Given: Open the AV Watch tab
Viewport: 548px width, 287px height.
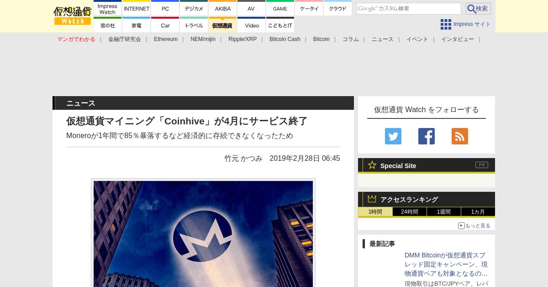Looking at the screenshot, I should [251, 8].
